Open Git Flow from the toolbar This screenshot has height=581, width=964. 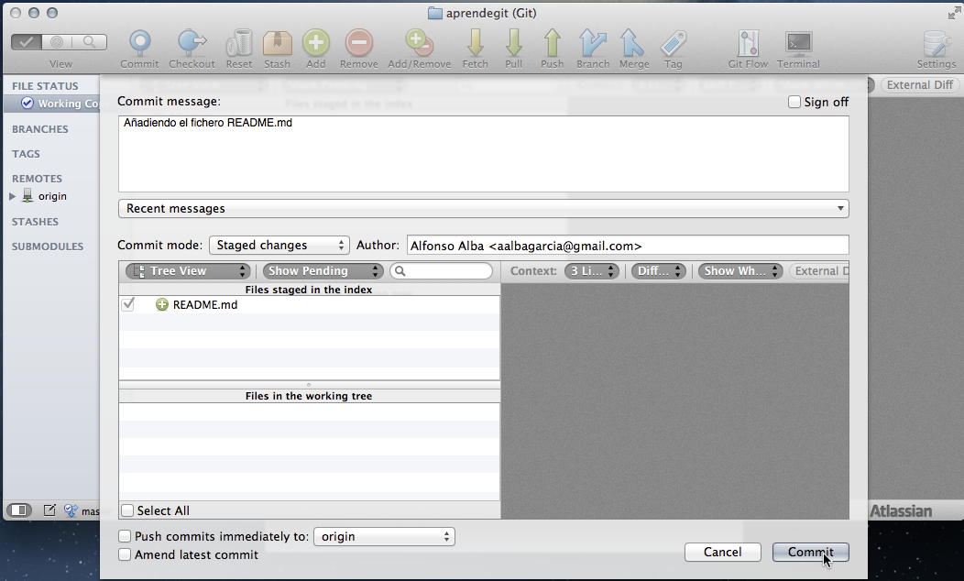pyautogui.click(x=748, y=43)
